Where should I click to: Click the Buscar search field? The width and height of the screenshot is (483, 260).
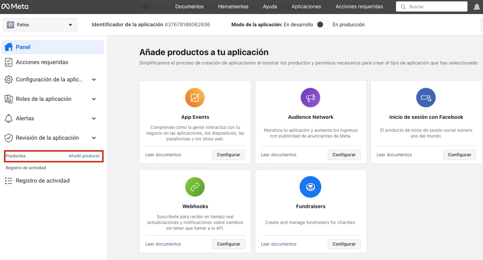(x=432, y=6)
